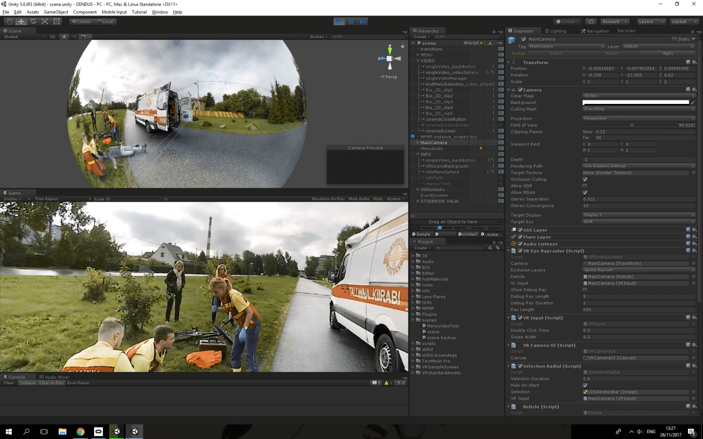Open Clear Flags Skybox dropdown
The image size is (703, 439).
coord(639,96)
